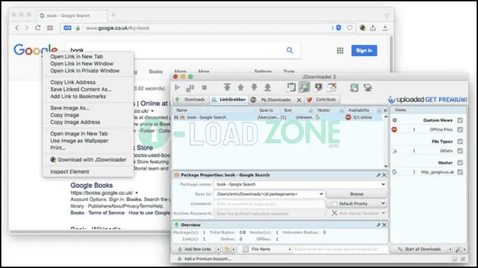Screen dimensions: 478x268
Task: Expand the book - Google Search package row
Action: tap(176, 117)
